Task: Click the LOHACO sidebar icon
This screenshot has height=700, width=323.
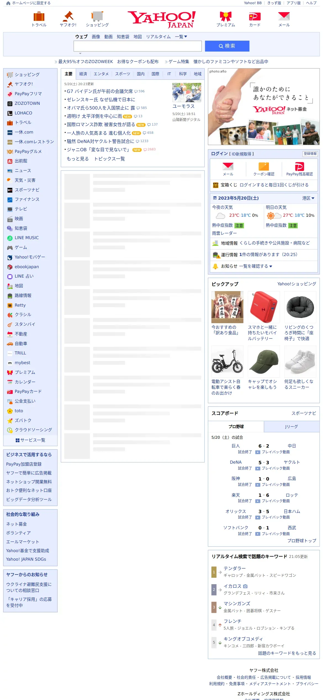Action: (10, 113)
